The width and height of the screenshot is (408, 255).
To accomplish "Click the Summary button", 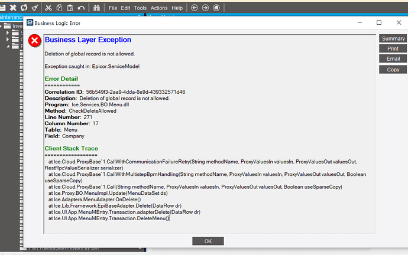I will [393, 38].
